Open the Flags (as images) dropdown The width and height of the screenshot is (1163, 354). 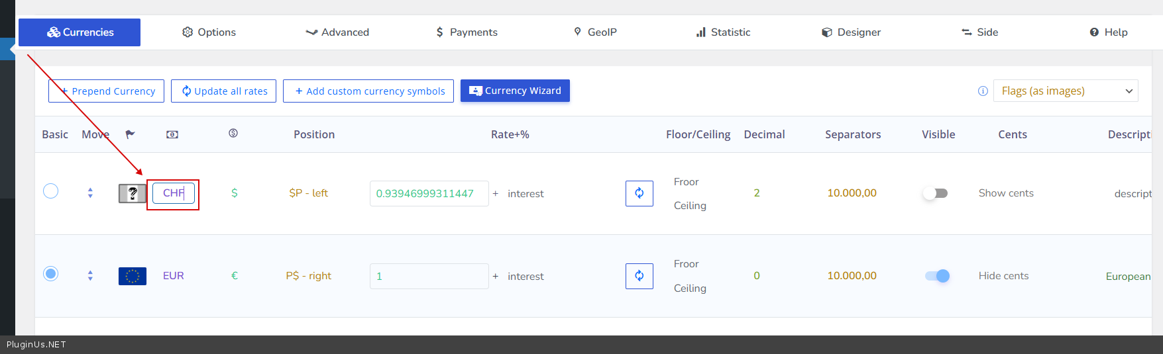pos(1065,91)
